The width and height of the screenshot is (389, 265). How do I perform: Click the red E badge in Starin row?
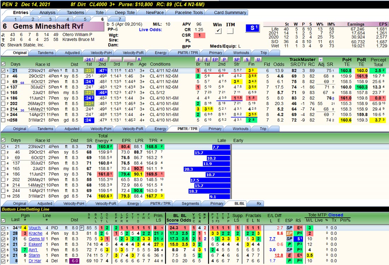point(289,255)
